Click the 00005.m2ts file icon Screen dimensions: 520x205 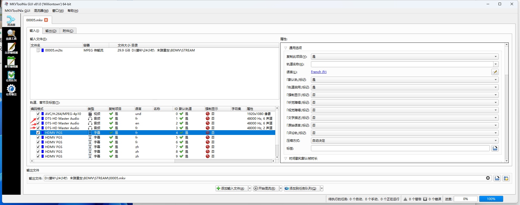[x=38, y=50]
